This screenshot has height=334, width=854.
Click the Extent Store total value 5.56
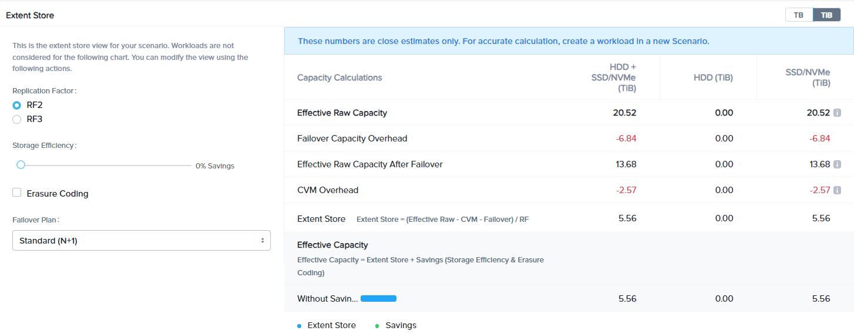click(627, 218)
